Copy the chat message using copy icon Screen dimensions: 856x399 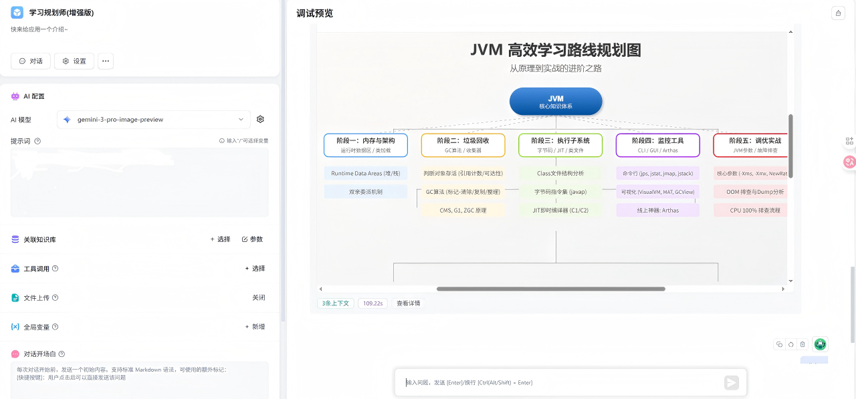(779, 344)
